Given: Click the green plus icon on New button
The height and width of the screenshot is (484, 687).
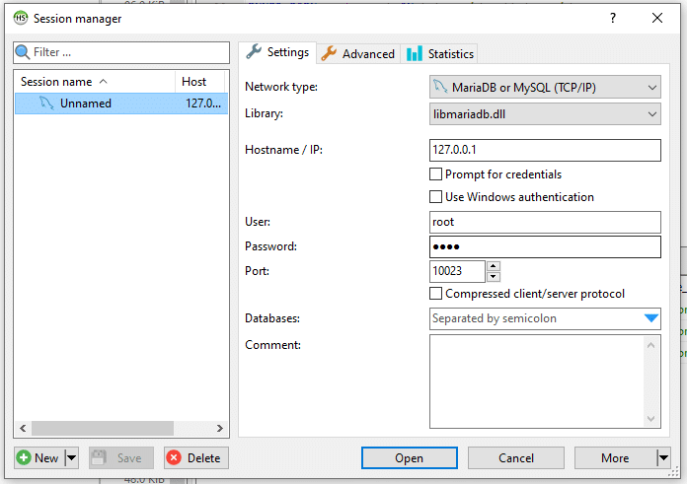Looking at the screenshot, I should (x=24, y=457).
